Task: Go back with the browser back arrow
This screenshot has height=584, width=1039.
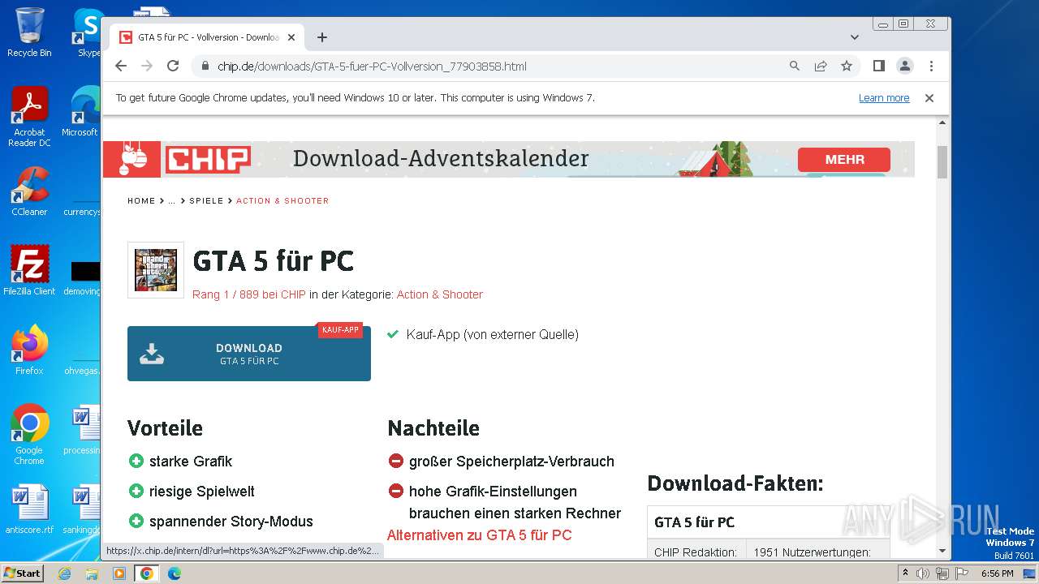Action: point(121,67)
